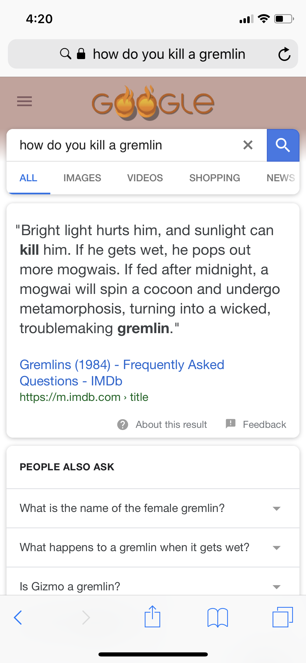The width and height of the screenshot is (306, 663).
Task: Show open tabs in Safari
Action: tap(283, 617)
